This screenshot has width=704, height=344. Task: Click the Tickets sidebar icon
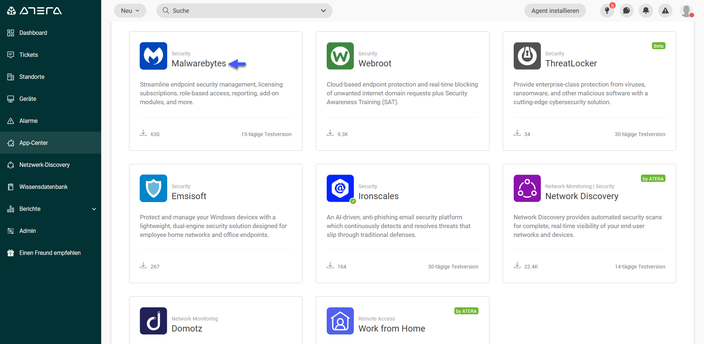tap(11, 55)
